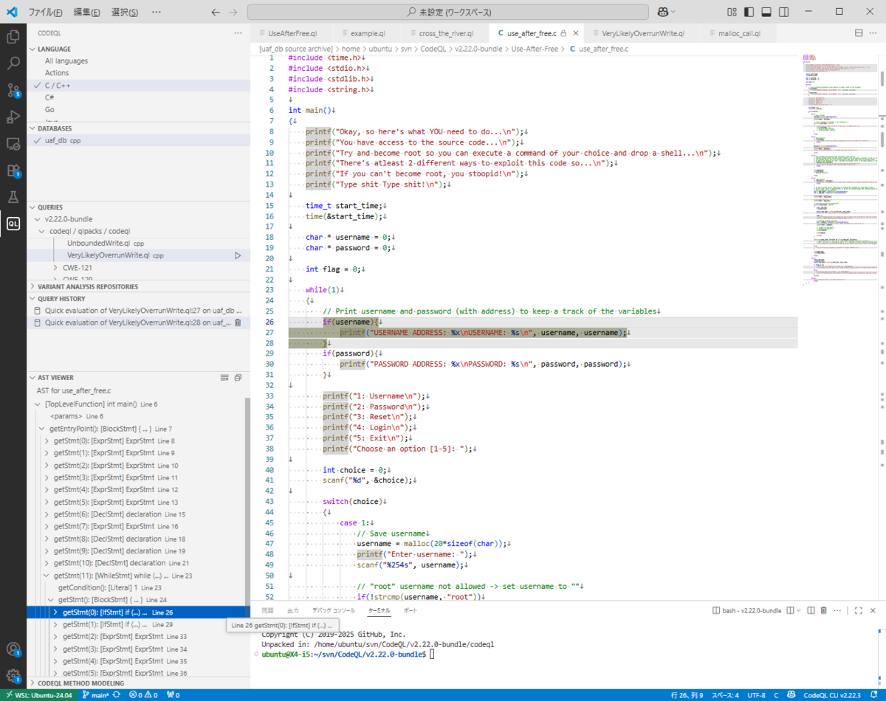Image resolution: width=886 pixels, height=701 pixels.
Task: Select the uaf_db database
Action: point(139,140)
